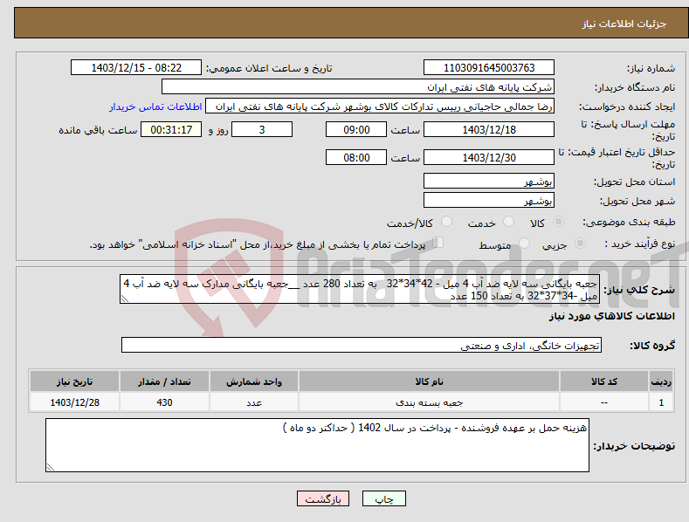689x522 pixels.
Task: Click the buyer name field شرکت پایانه های نفتی ایران
Action: (x=358, y=87)
